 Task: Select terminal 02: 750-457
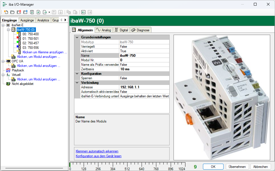tap(31, 43)
